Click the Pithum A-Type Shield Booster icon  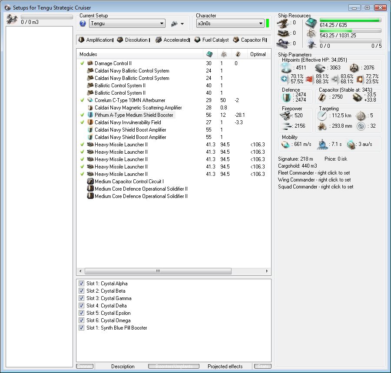point(90,115)
